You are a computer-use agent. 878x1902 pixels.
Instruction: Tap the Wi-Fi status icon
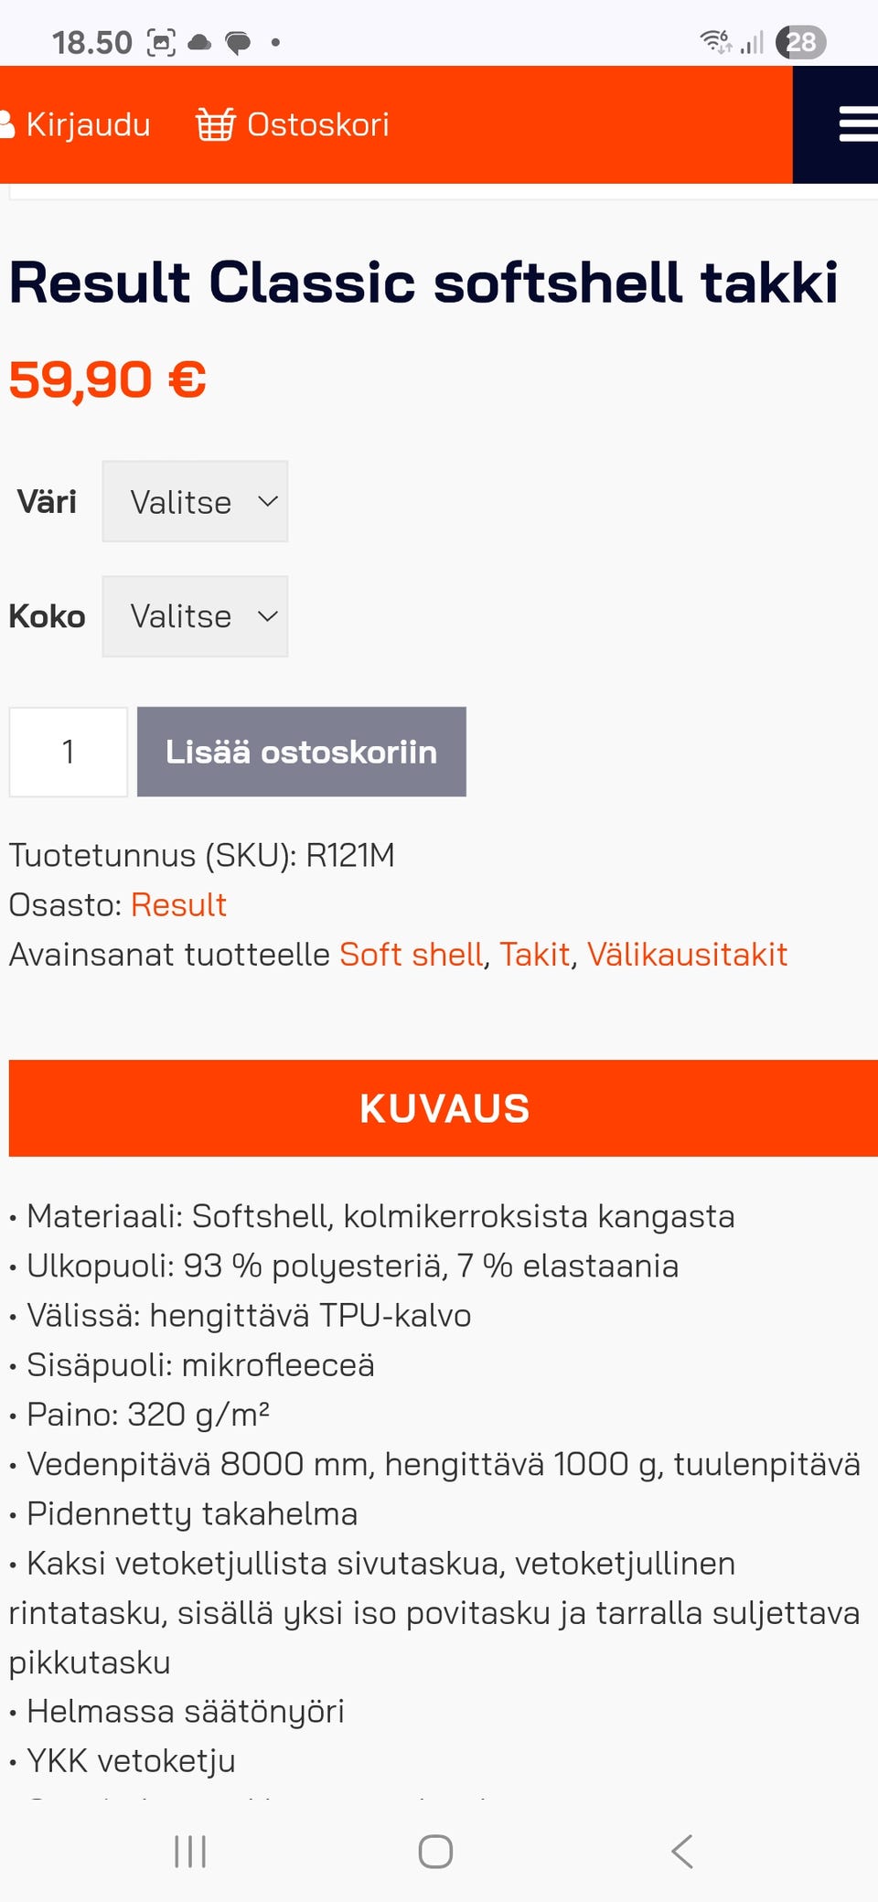[x=714, y=40]
